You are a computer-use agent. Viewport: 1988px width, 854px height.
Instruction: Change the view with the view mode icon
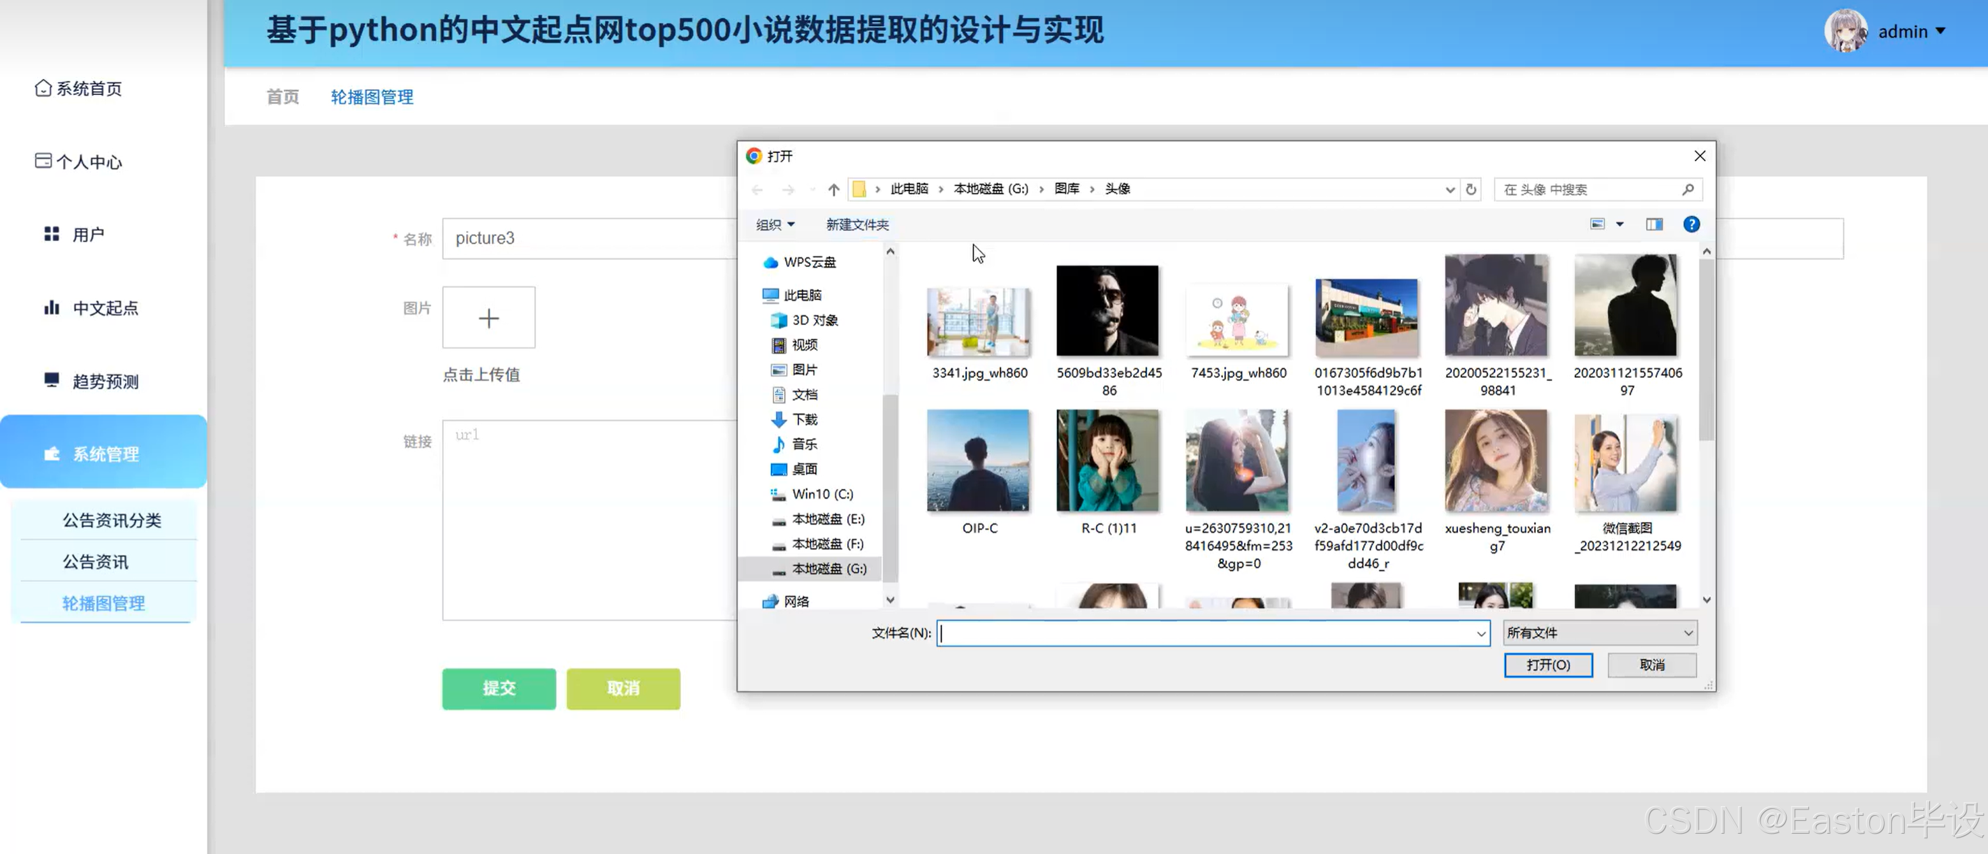pos(1598,224)
